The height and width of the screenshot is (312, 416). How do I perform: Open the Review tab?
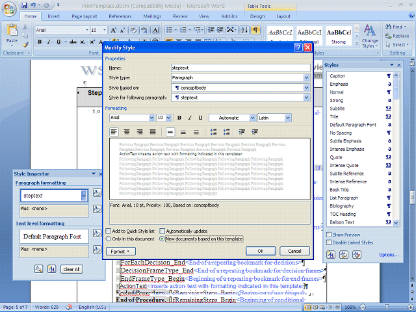pyautogui.click(x=181, y=16)
